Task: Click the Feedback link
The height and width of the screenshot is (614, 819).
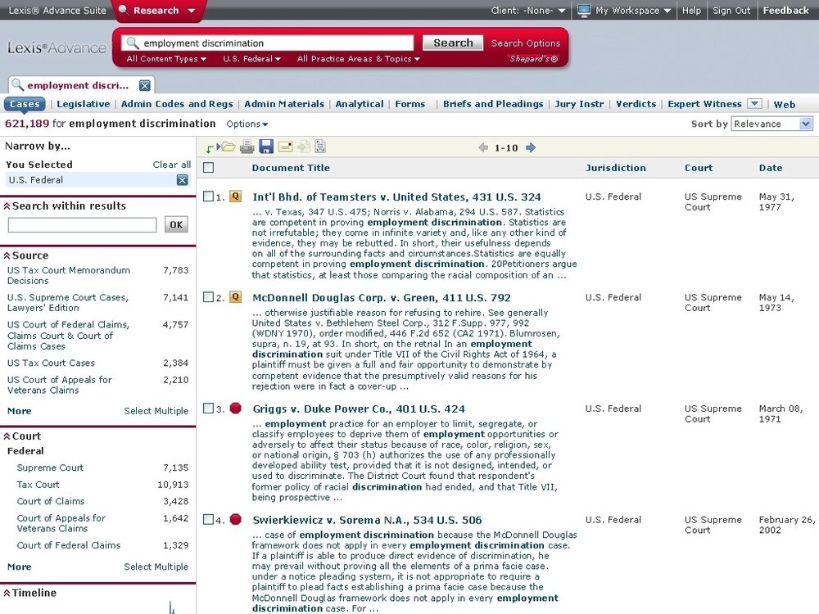Action: tap(785, 11)
